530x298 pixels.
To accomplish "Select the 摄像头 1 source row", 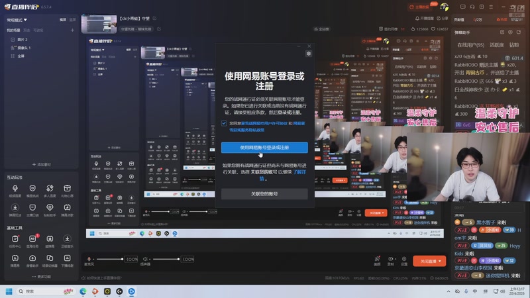I will click(x=40, y=48).
